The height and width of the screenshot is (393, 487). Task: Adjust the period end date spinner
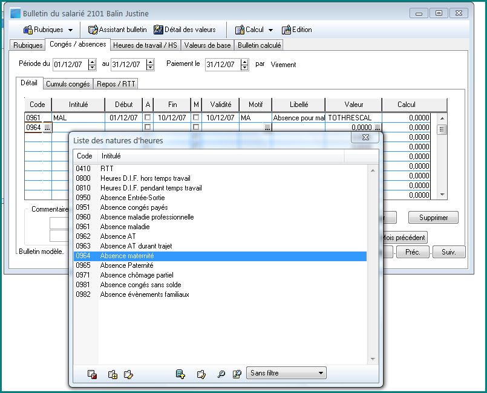tap(150, 65)
